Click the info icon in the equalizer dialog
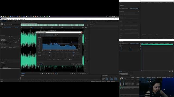 point(81,35)
